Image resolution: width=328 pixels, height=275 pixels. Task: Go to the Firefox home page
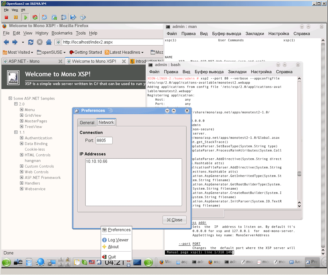pos(49,42)
